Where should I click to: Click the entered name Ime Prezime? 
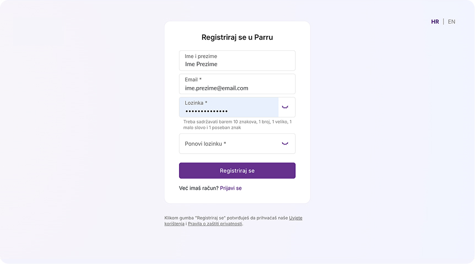[201, 64]
